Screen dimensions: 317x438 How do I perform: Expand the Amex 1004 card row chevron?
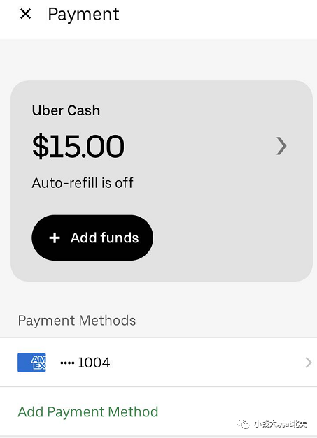pyautogui.click(x=309, y=363)
